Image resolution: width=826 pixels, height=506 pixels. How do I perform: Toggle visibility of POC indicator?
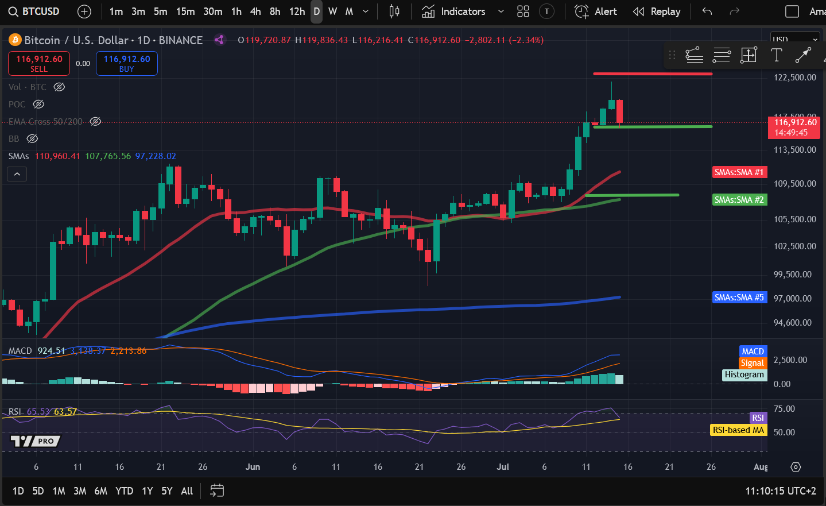[x=38, y=104]
